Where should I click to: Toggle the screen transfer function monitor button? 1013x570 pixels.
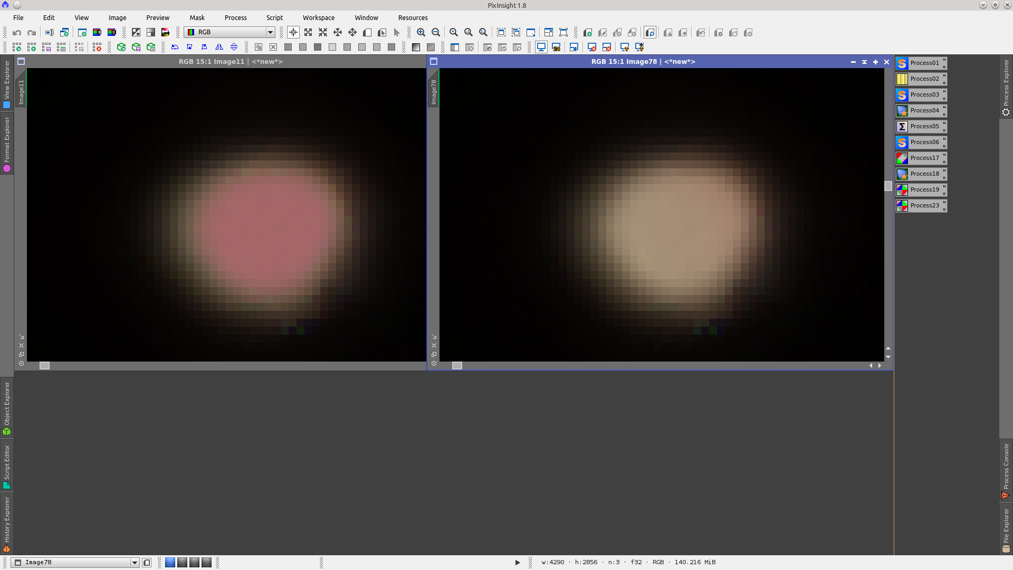click(x=541, y=47)
